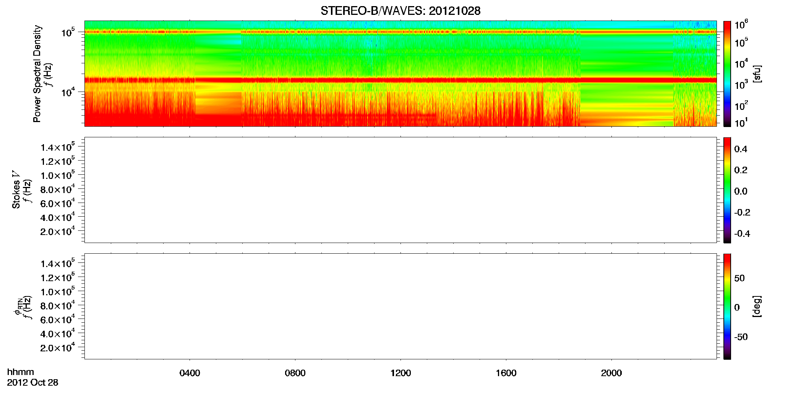Click the Power Spectral Density colorbar
Image resolution: width=801 pixels, height=412 pixels.
[727, 74]
